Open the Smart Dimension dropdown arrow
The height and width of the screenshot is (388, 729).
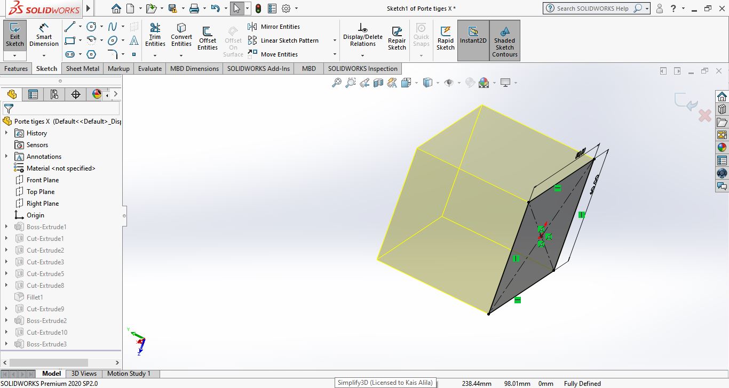[44, 55]
